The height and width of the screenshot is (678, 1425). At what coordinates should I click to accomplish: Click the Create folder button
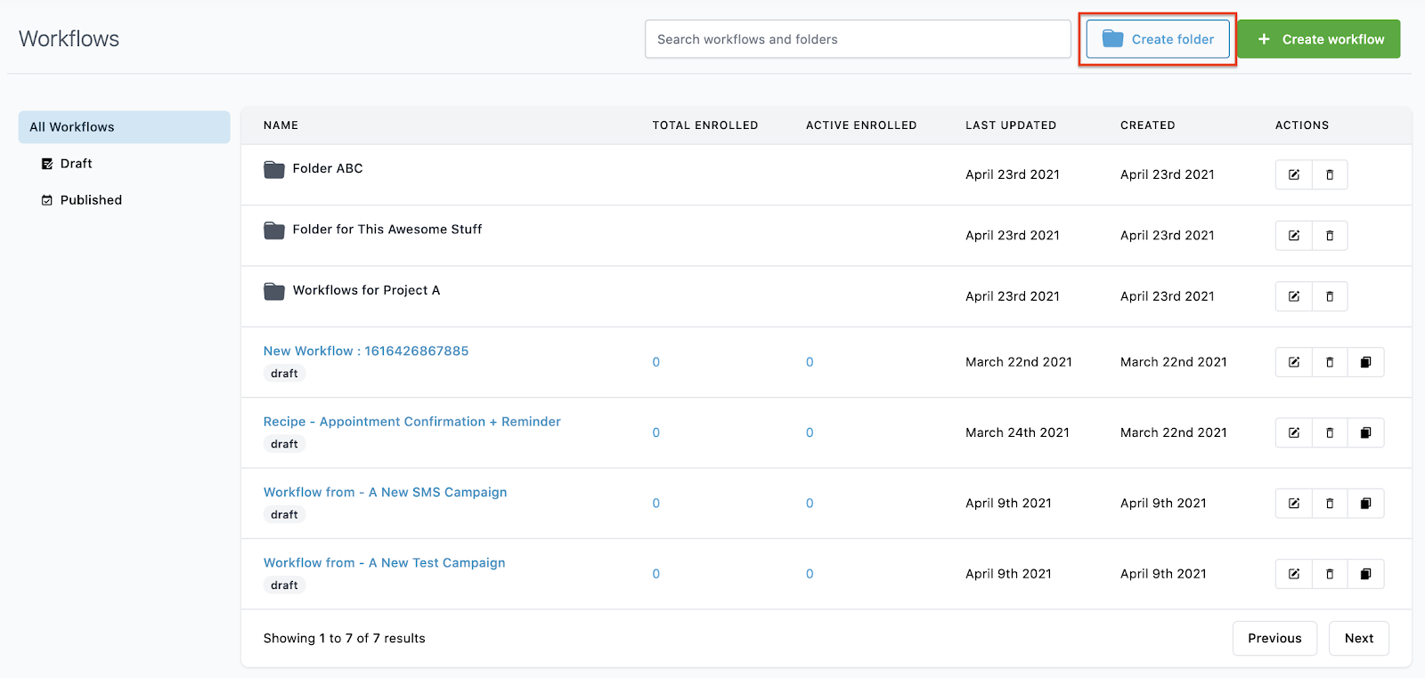click(x=1158, y=39)
